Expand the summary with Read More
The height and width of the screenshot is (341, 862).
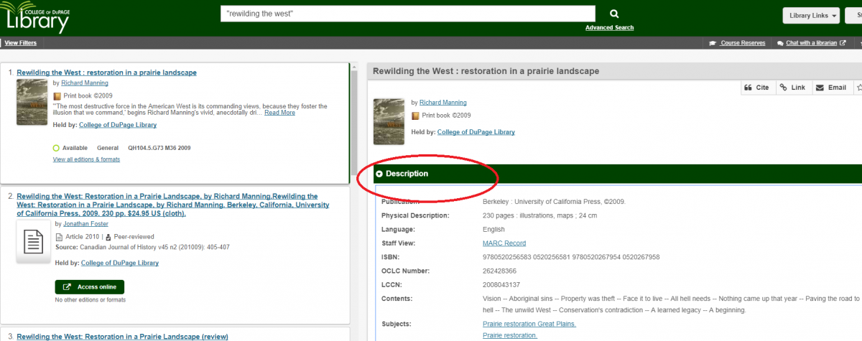click(x=279, y=113)
